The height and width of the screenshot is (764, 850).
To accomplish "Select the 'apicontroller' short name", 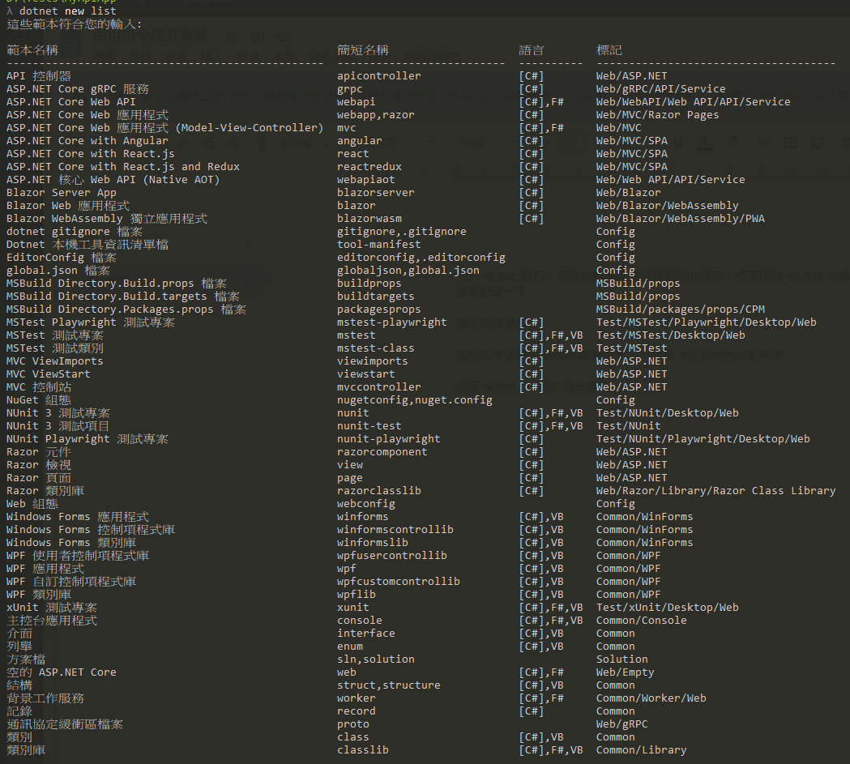I will click(379, 76).
